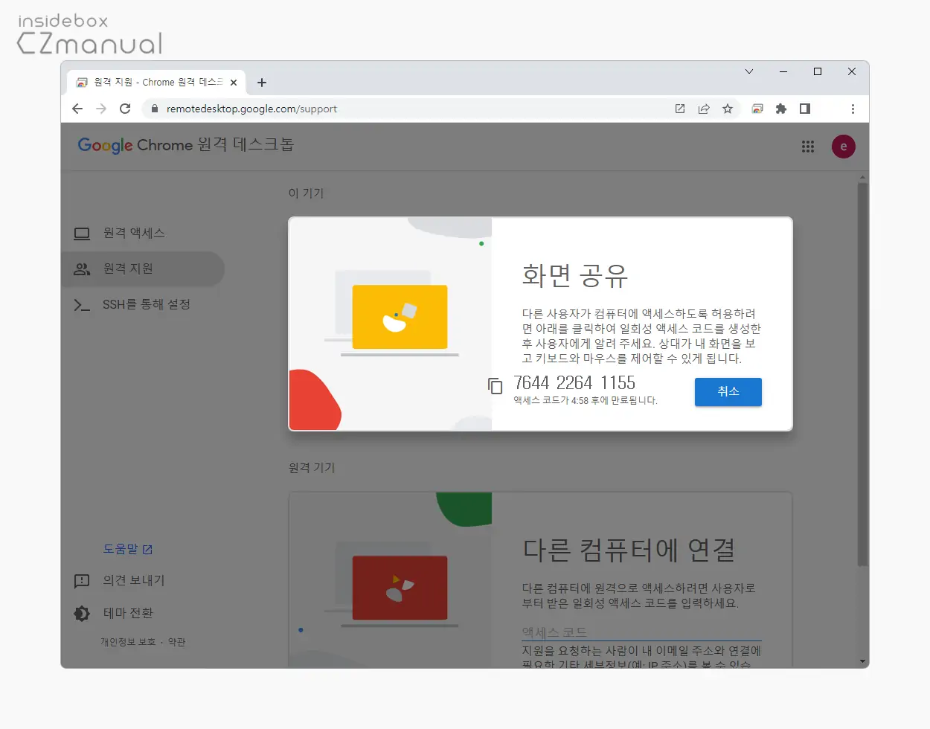Open the Chrome side panel icon
The image size is (930, 729).
(805, 109)
